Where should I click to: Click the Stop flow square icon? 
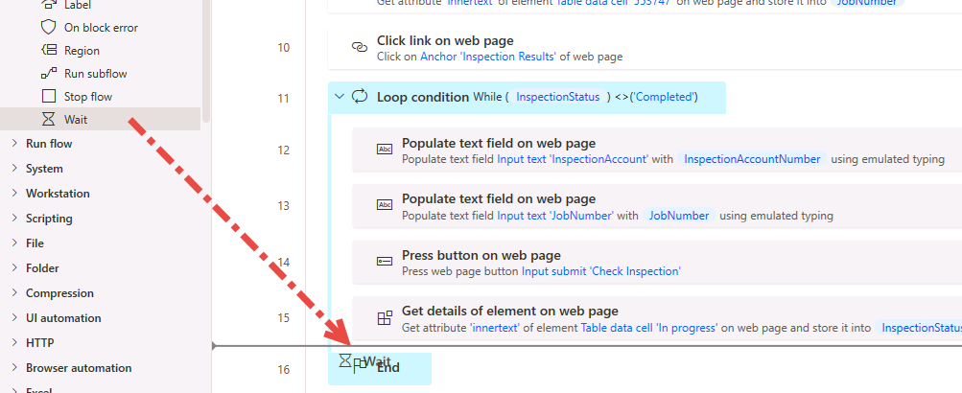pyautogui.click(x=49, y=96)
